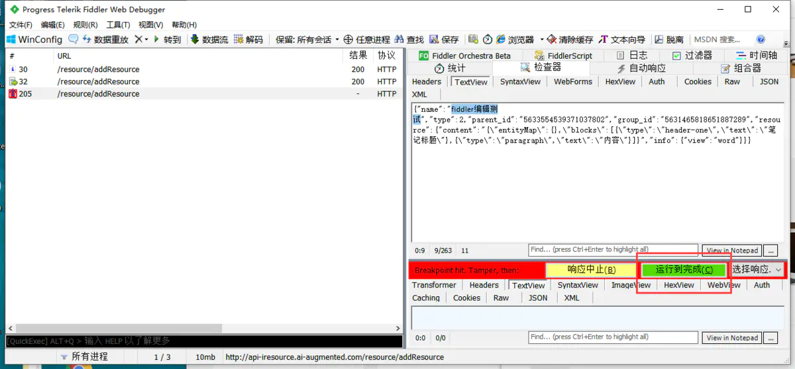The height and width of the screenshot is (369, 795).
Task: Click All Processes (所有进程) status filter
Action: (83, 357)
